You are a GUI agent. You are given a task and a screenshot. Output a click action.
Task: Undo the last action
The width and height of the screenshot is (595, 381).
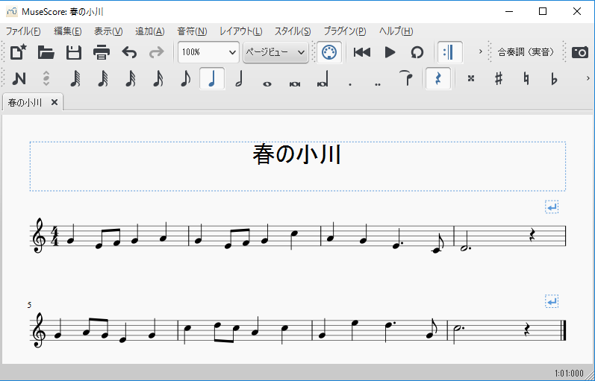(129, 52)
